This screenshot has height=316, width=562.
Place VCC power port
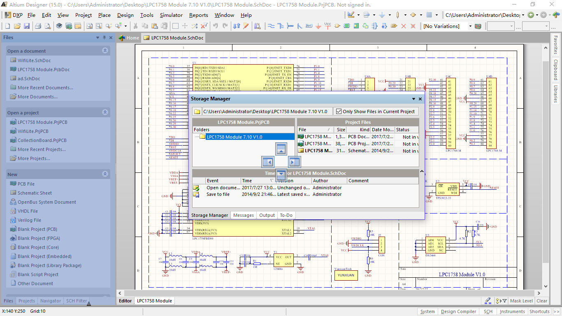click(x=327, y=26)
